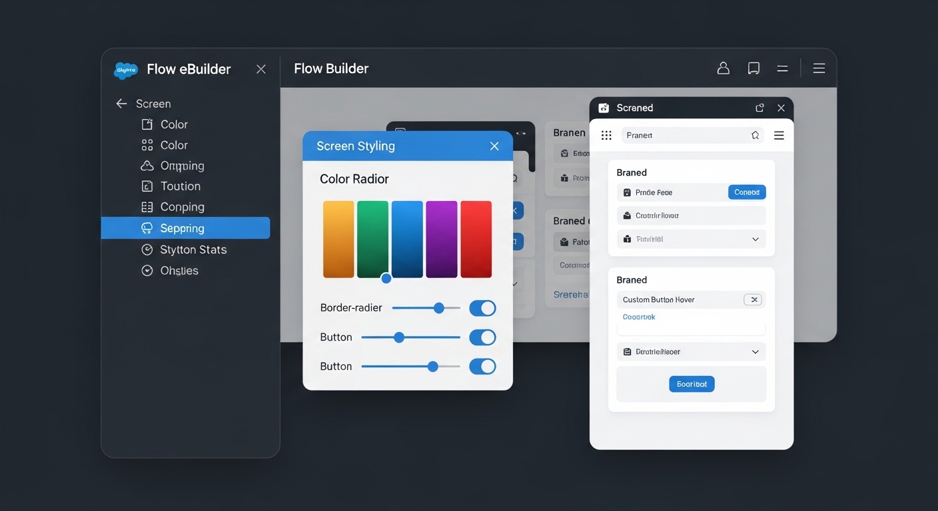Open the Drratrielleoer dropdown

click(x=755, y=351)
